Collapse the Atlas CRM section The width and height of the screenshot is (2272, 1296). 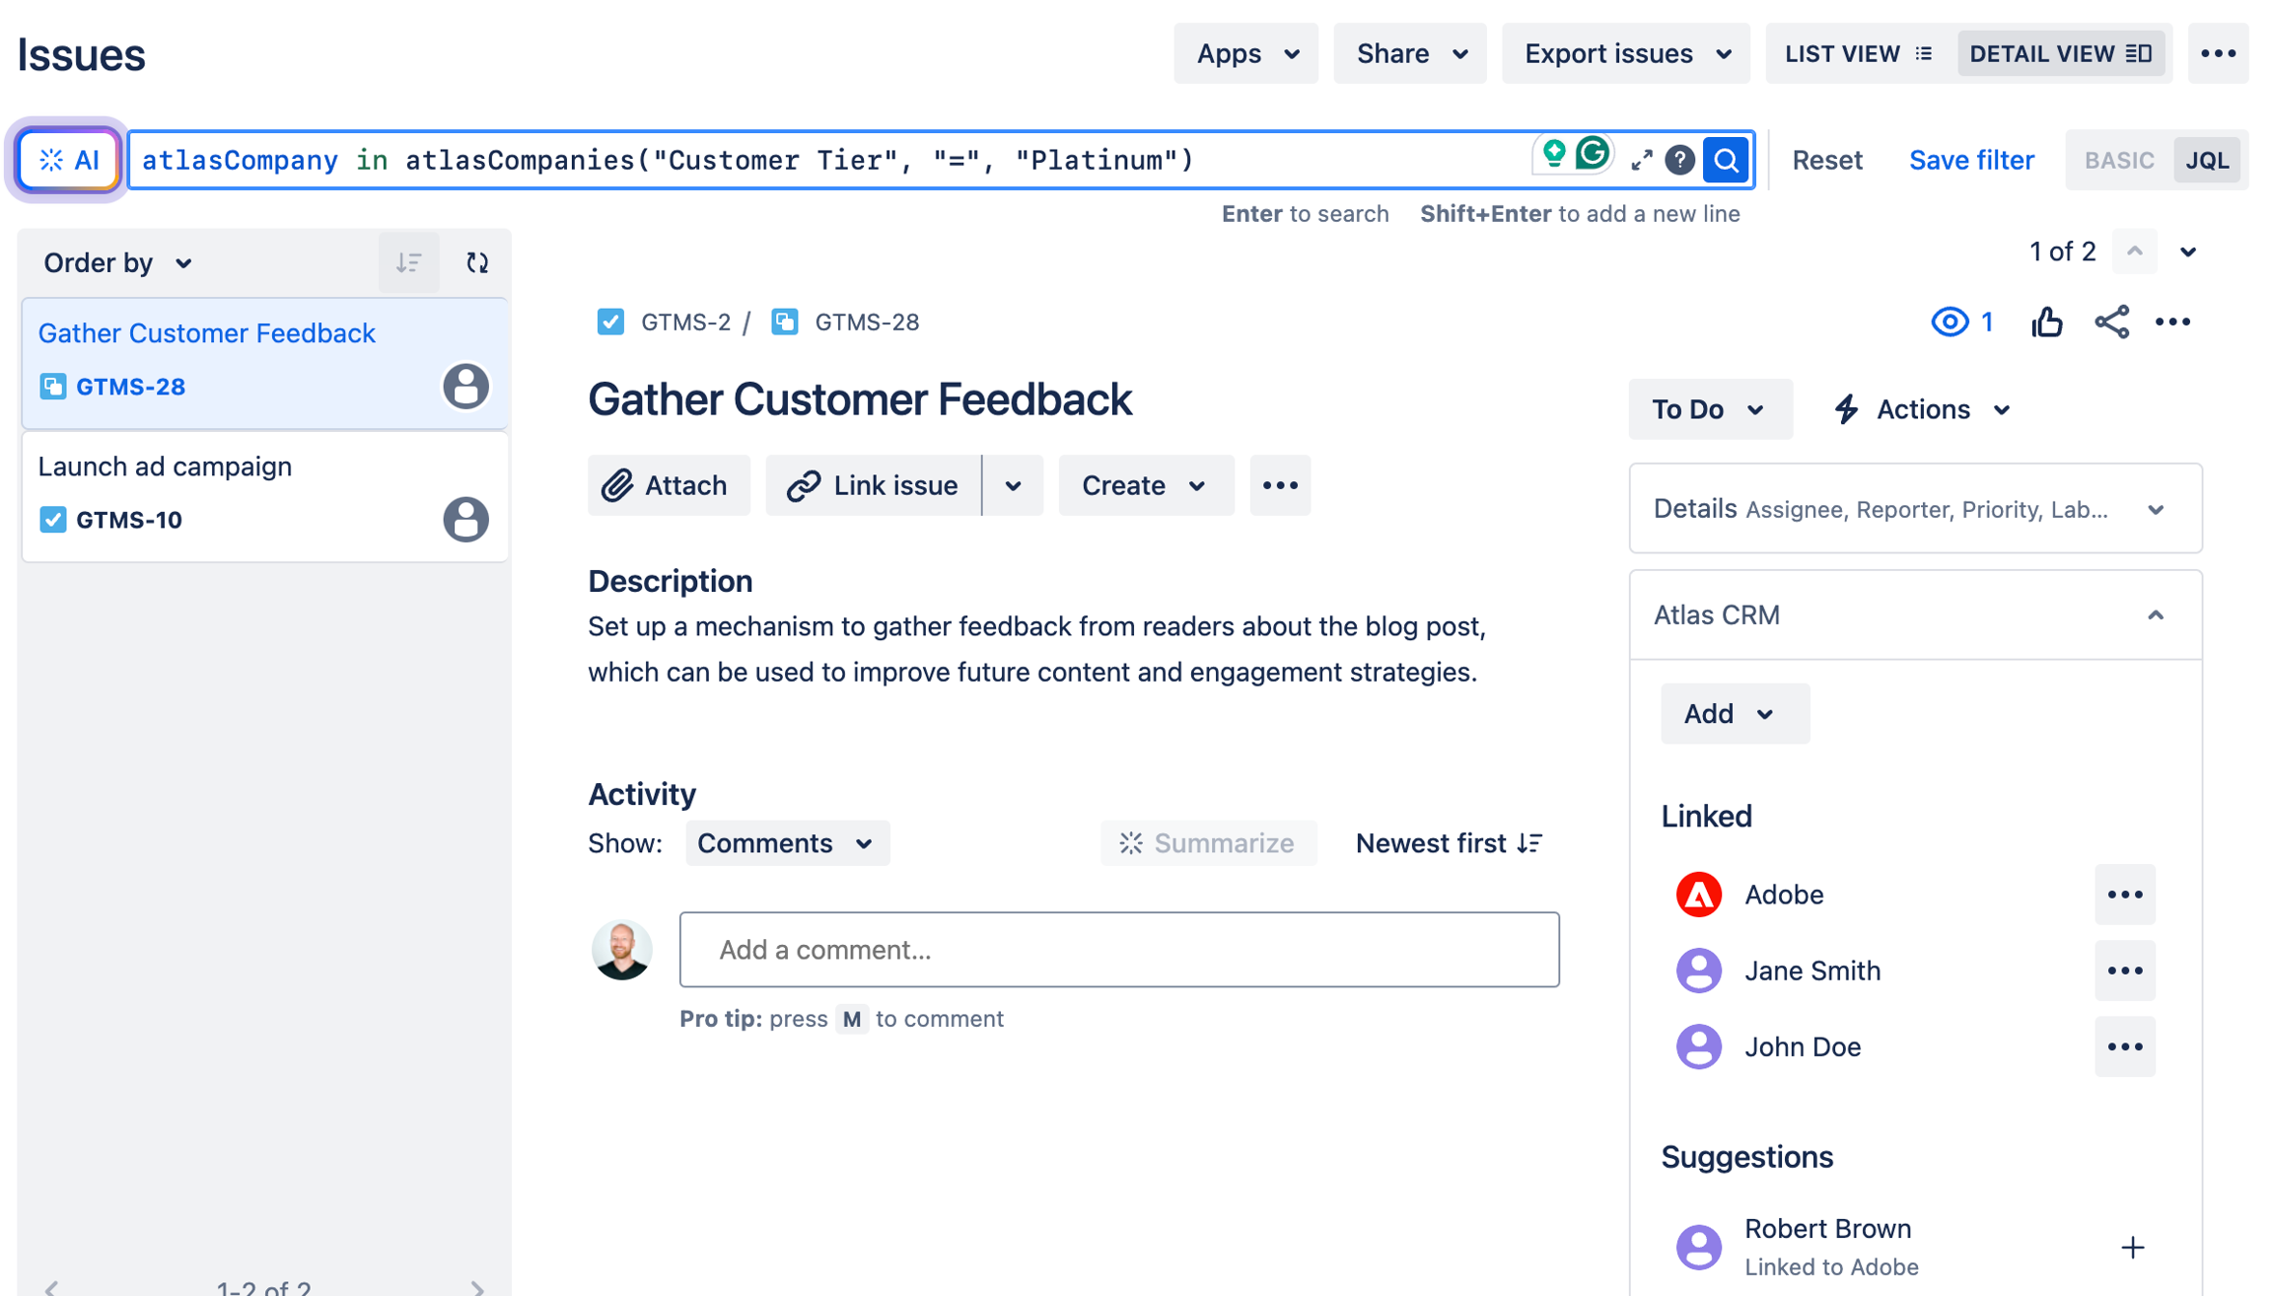pos(2156,615)
